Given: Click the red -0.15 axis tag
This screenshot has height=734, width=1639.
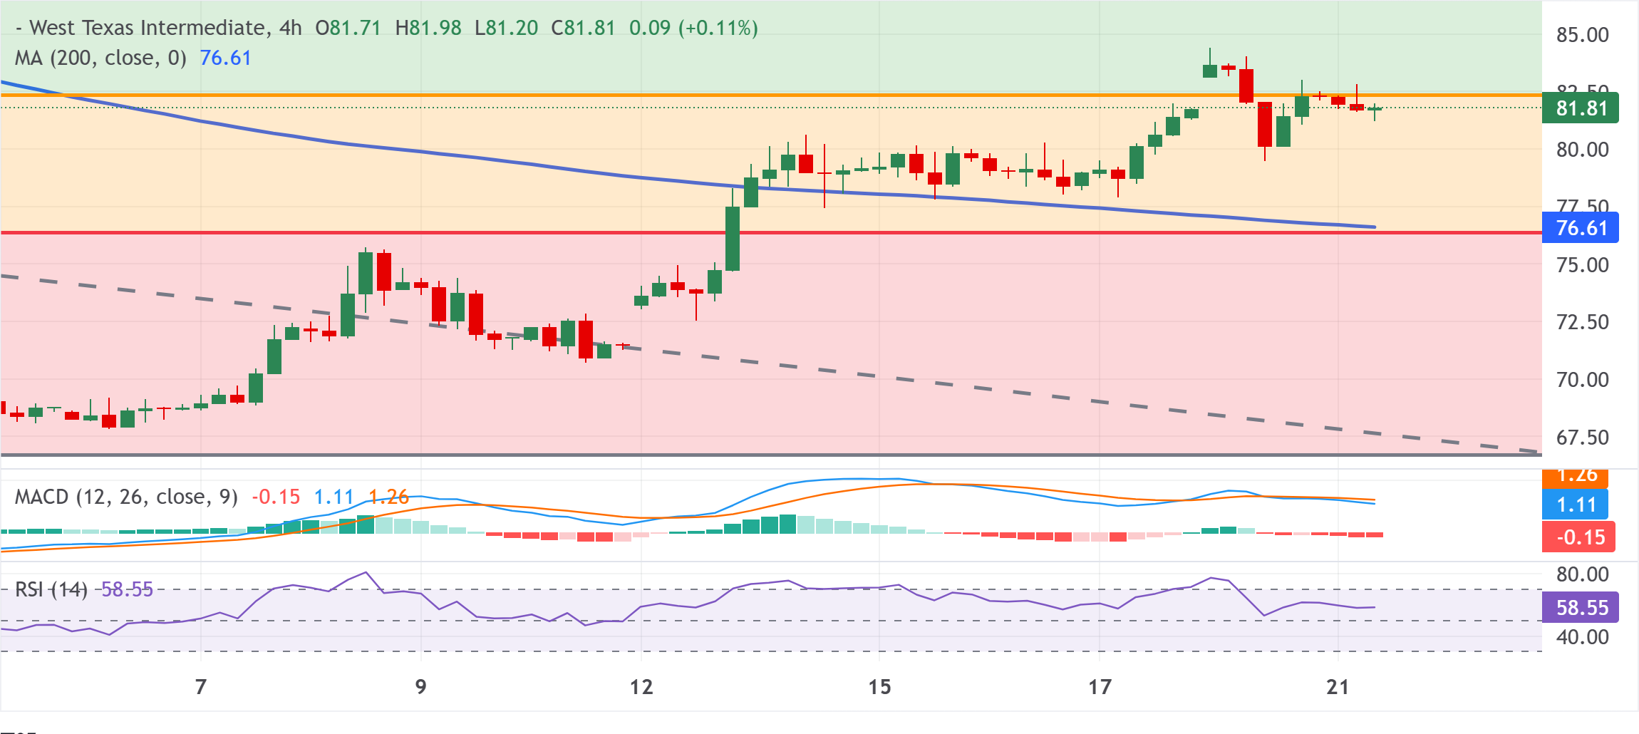Looking at the screenshot, I should pos(1578,537).
